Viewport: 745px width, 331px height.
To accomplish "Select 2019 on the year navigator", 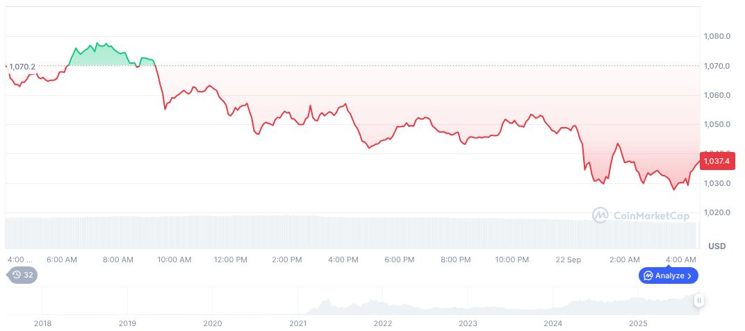I will (127, 323).
